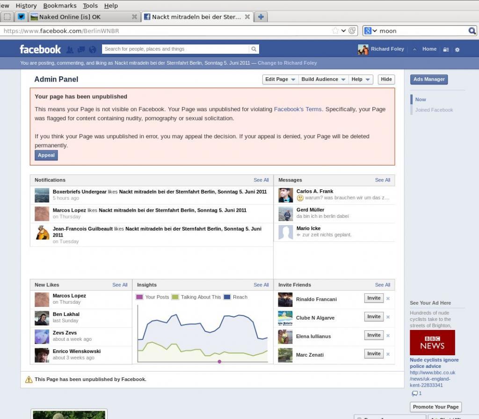Click the browser search magnifier icon
This screenshot has width=479, height=419.
tap(472, 30)
